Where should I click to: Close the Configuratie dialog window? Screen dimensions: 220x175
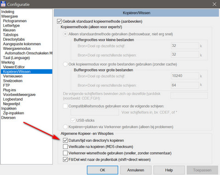tap(214, 4)
